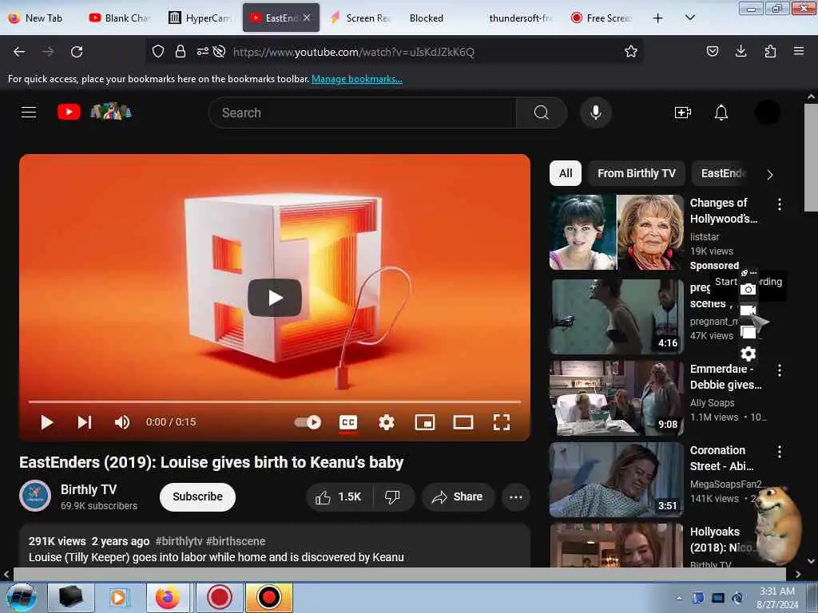This screenshot has height=613, width=818.
Task: Reload the current page
Action: click(x=77, y=52)
